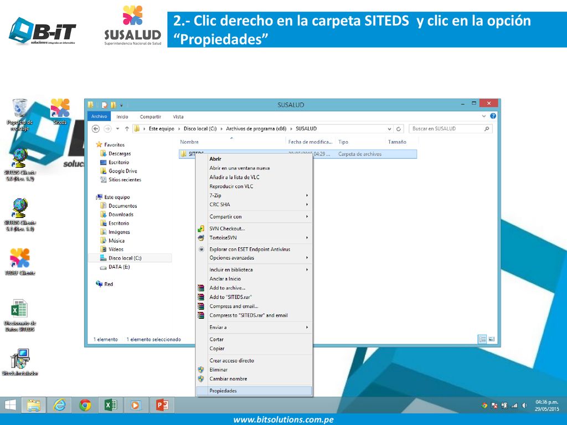Open the Papelera de reciclaje desktop icon

point(19,115)
